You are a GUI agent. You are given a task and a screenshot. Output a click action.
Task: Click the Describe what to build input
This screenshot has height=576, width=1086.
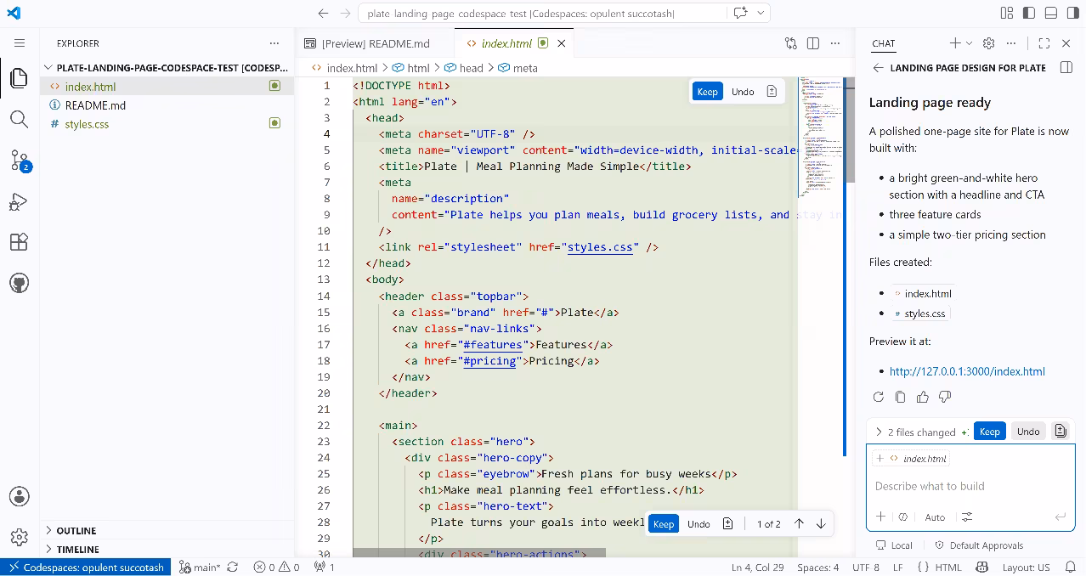(970, 486)
